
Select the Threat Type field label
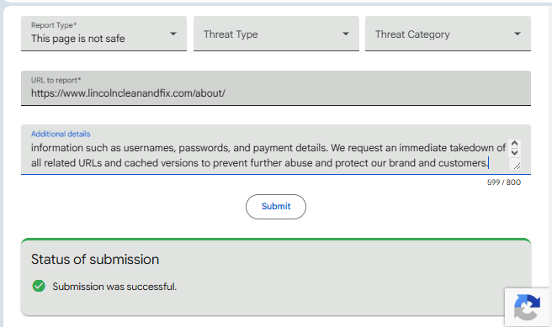click(x=231, y=34)
